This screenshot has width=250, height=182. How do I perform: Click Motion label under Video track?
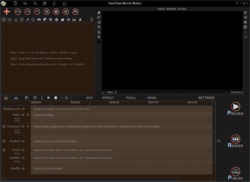click(17, 119)
